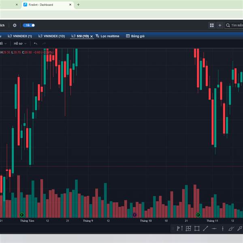Click the high price value H29.35
The width and height of the screenshot is (243, 243).
click(5, 52)
